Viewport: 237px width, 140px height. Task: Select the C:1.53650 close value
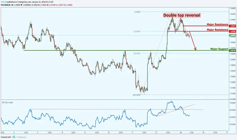[68, 5]
